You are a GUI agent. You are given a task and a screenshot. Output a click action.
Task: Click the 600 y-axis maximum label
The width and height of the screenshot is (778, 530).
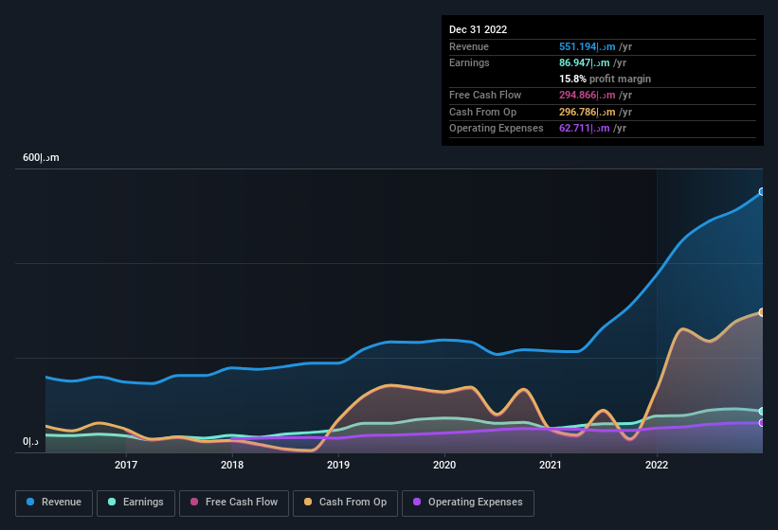(x=41, y=157)
